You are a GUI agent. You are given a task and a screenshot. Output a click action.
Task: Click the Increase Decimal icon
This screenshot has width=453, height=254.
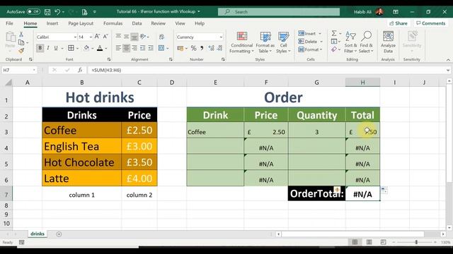(212, 48)
